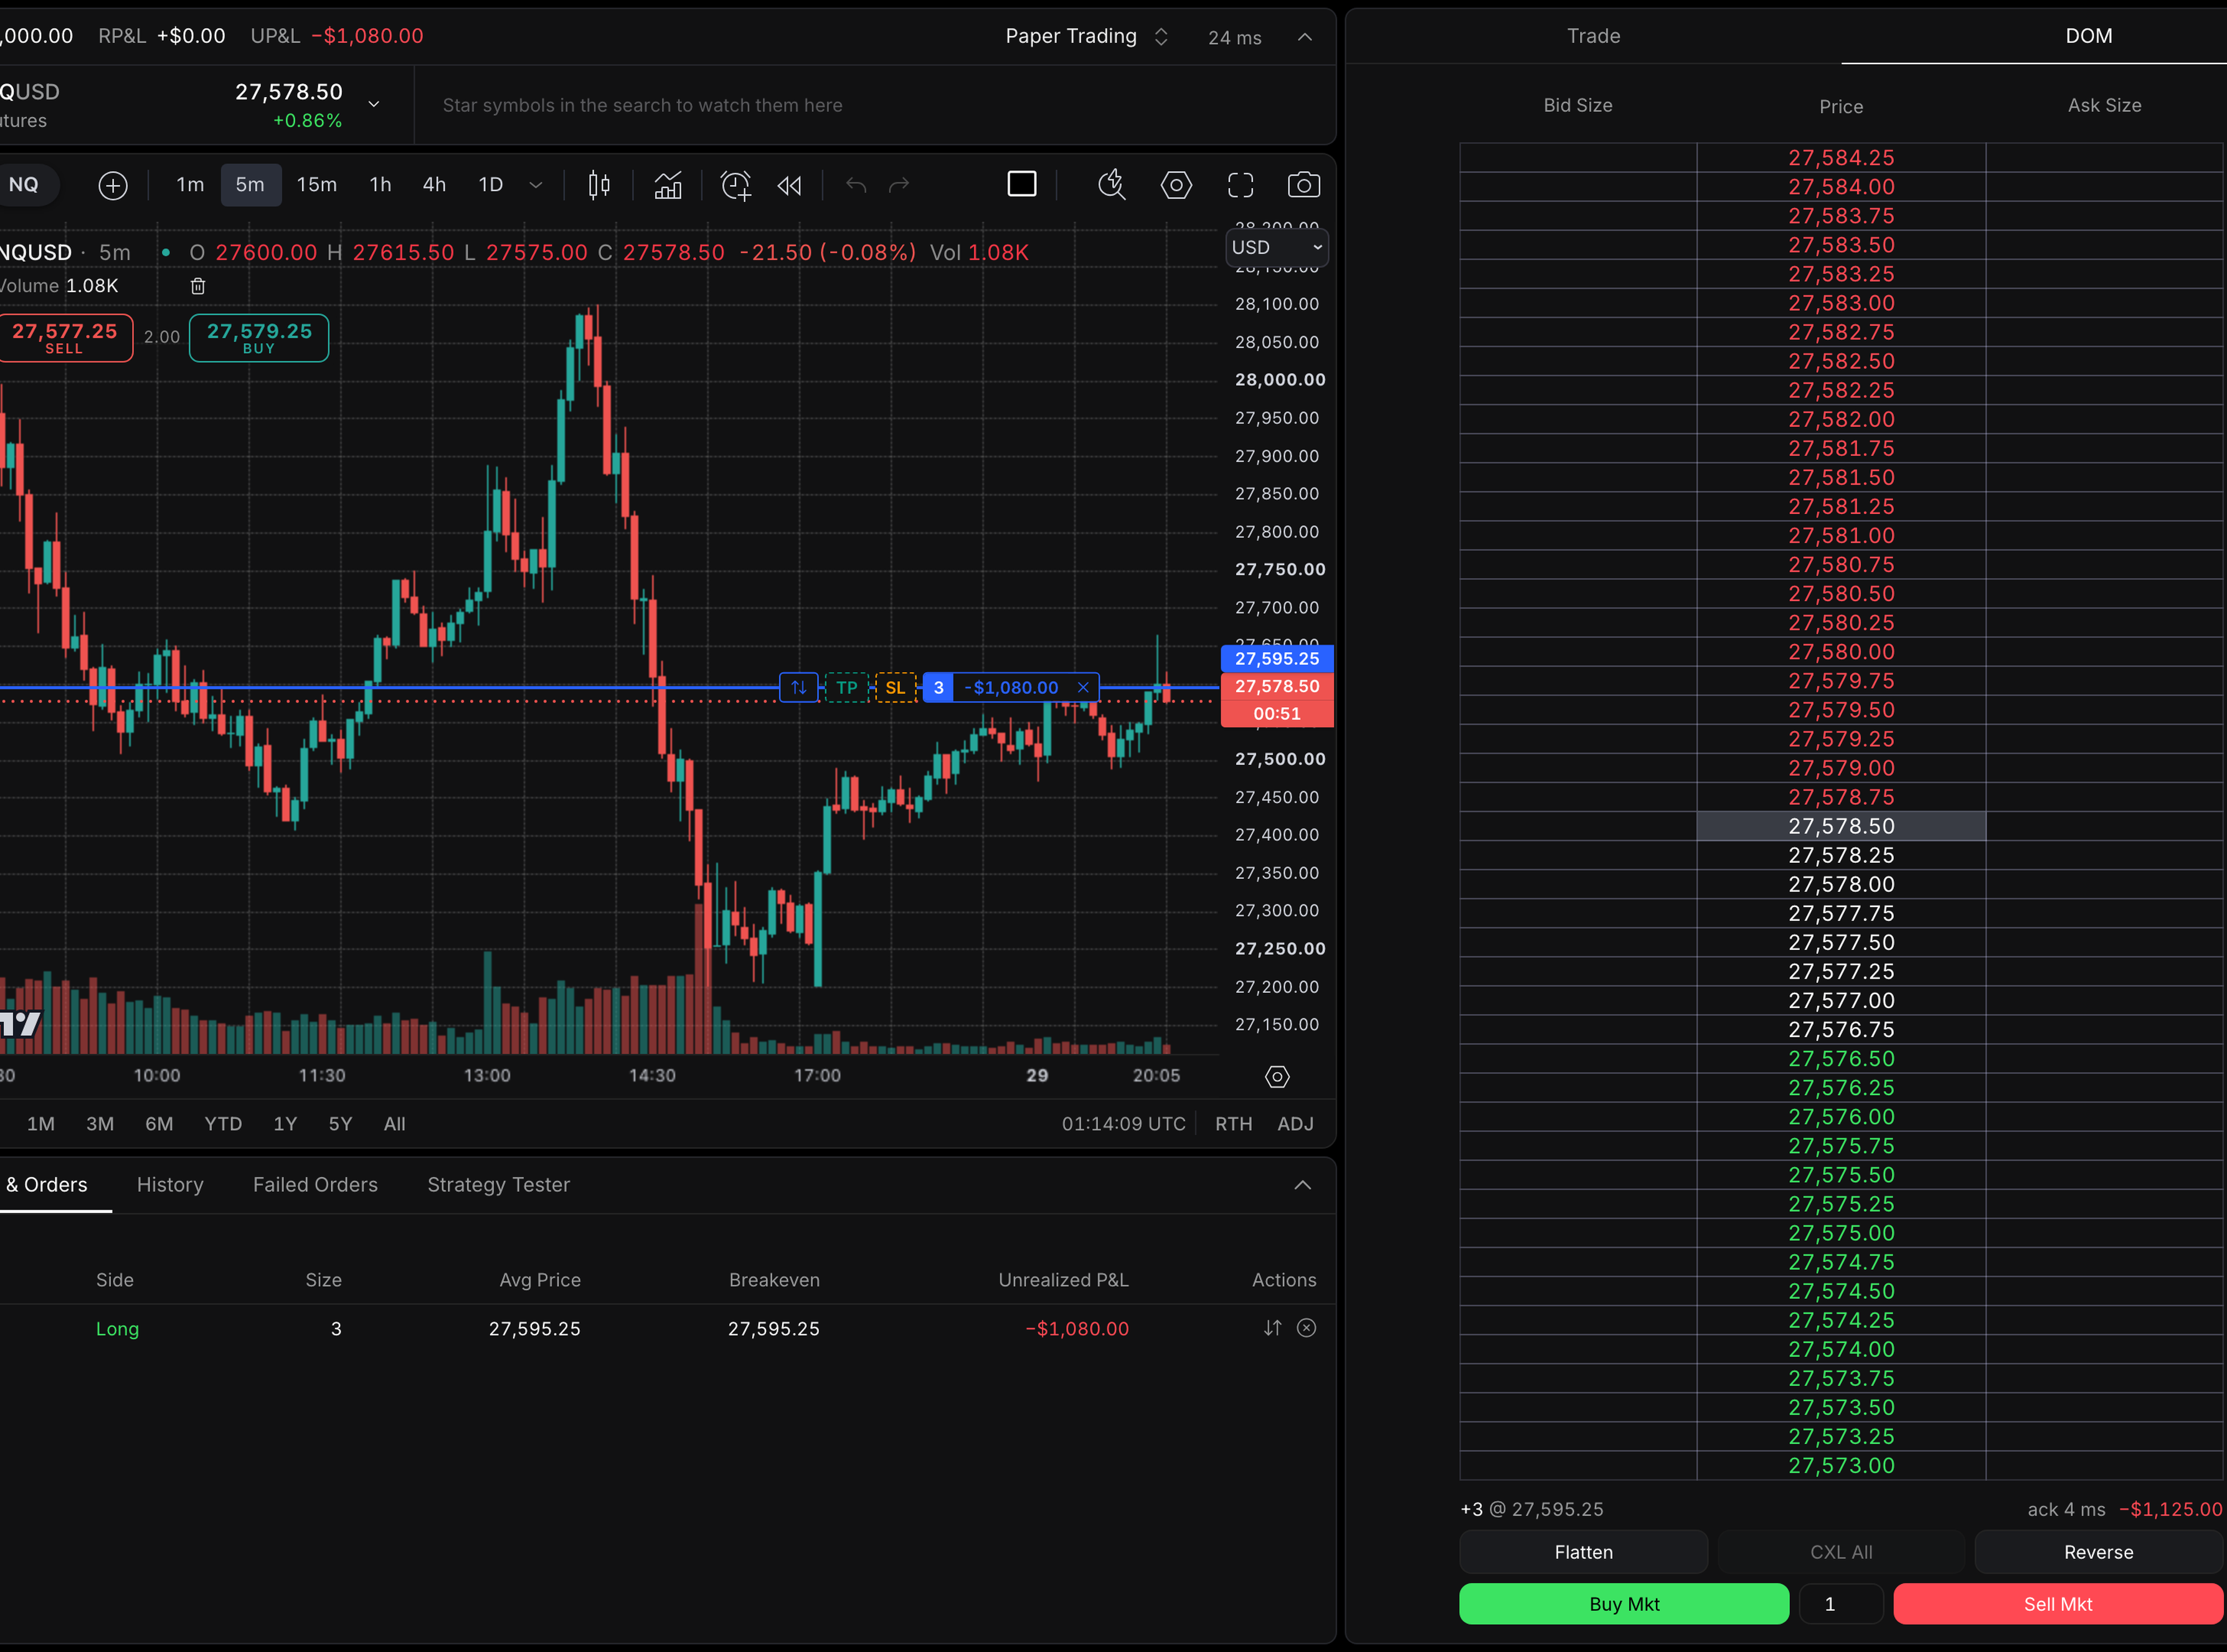The height and width of the screenshot is (1652, 2227).
Task: Select the DOM tab
Action: pos(2088,36)
